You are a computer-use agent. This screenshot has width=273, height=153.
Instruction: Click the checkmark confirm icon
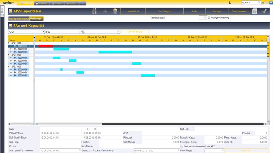coord(264,11)
